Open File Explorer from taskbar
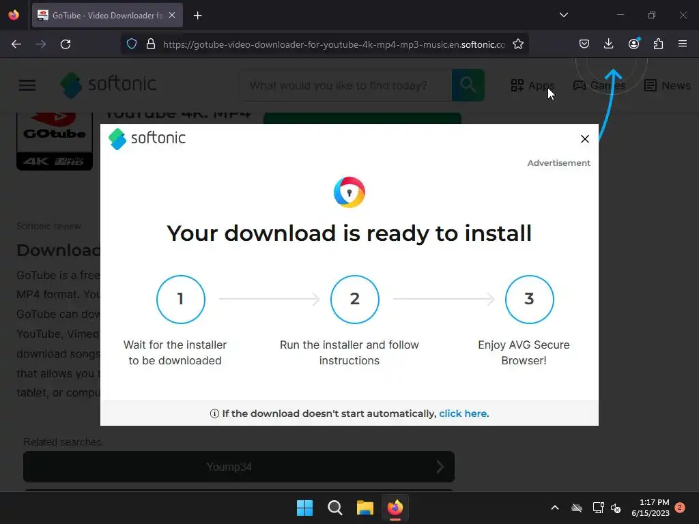This screenshot has height=524, width=699. pyautogui.click(x=365, y=508)
